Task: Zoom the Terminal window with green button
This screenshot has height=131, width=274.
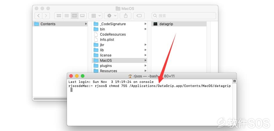Action: [x=83, y=76]
